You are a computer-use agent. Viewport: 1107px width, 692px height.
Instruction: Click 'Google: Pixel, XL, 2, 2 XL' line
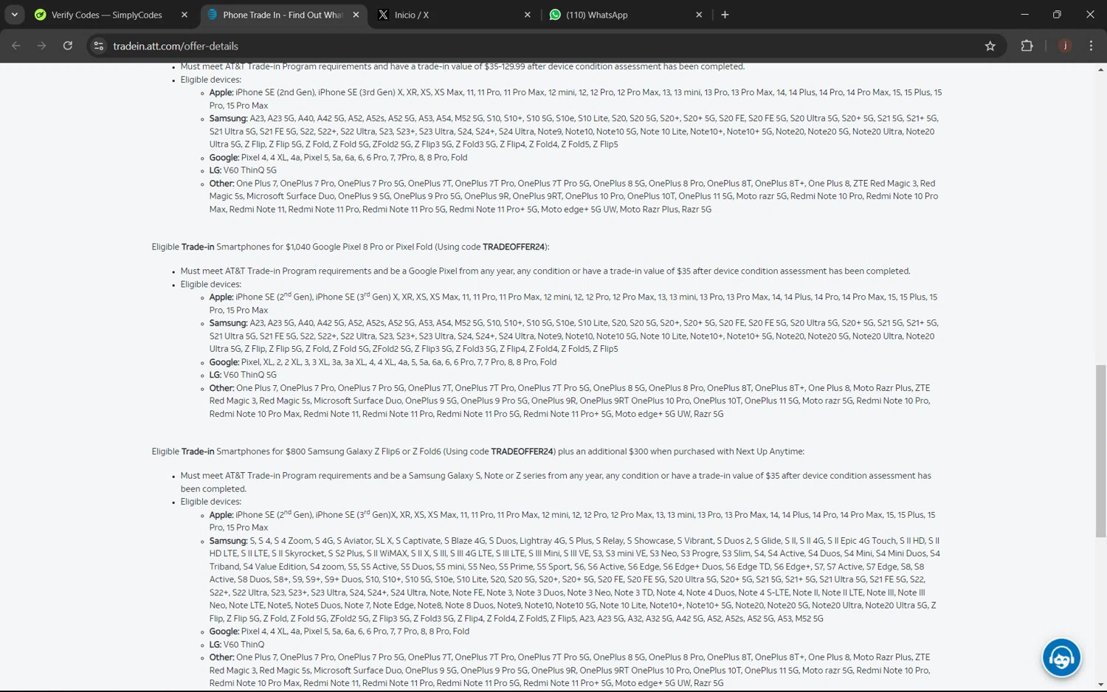pyautogui.click(x=382, y=362)
